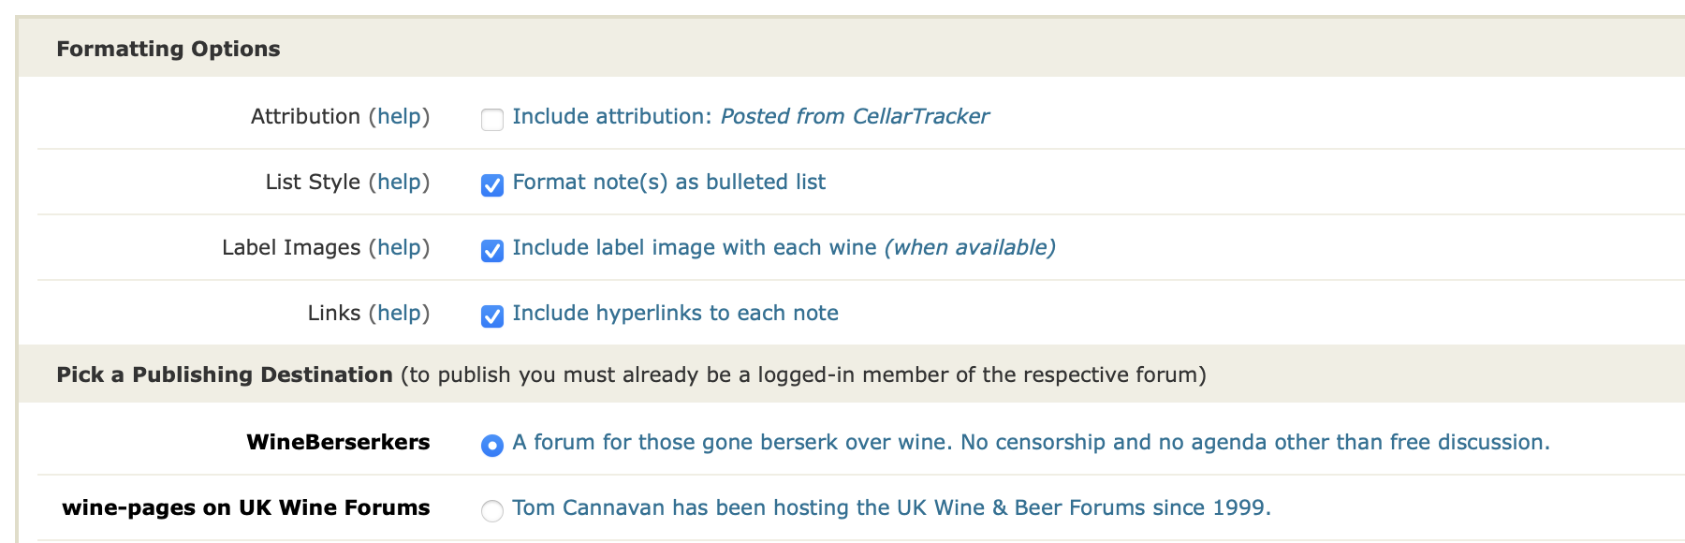
Task: Click the 'Pick a Publishing Destination' heading
Action: (225, 374)
